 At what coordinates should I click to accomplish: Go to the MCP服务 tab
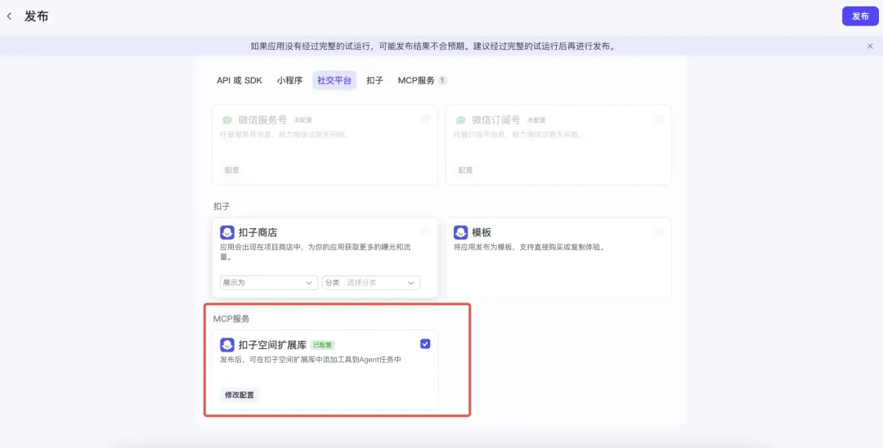point(417,80)
